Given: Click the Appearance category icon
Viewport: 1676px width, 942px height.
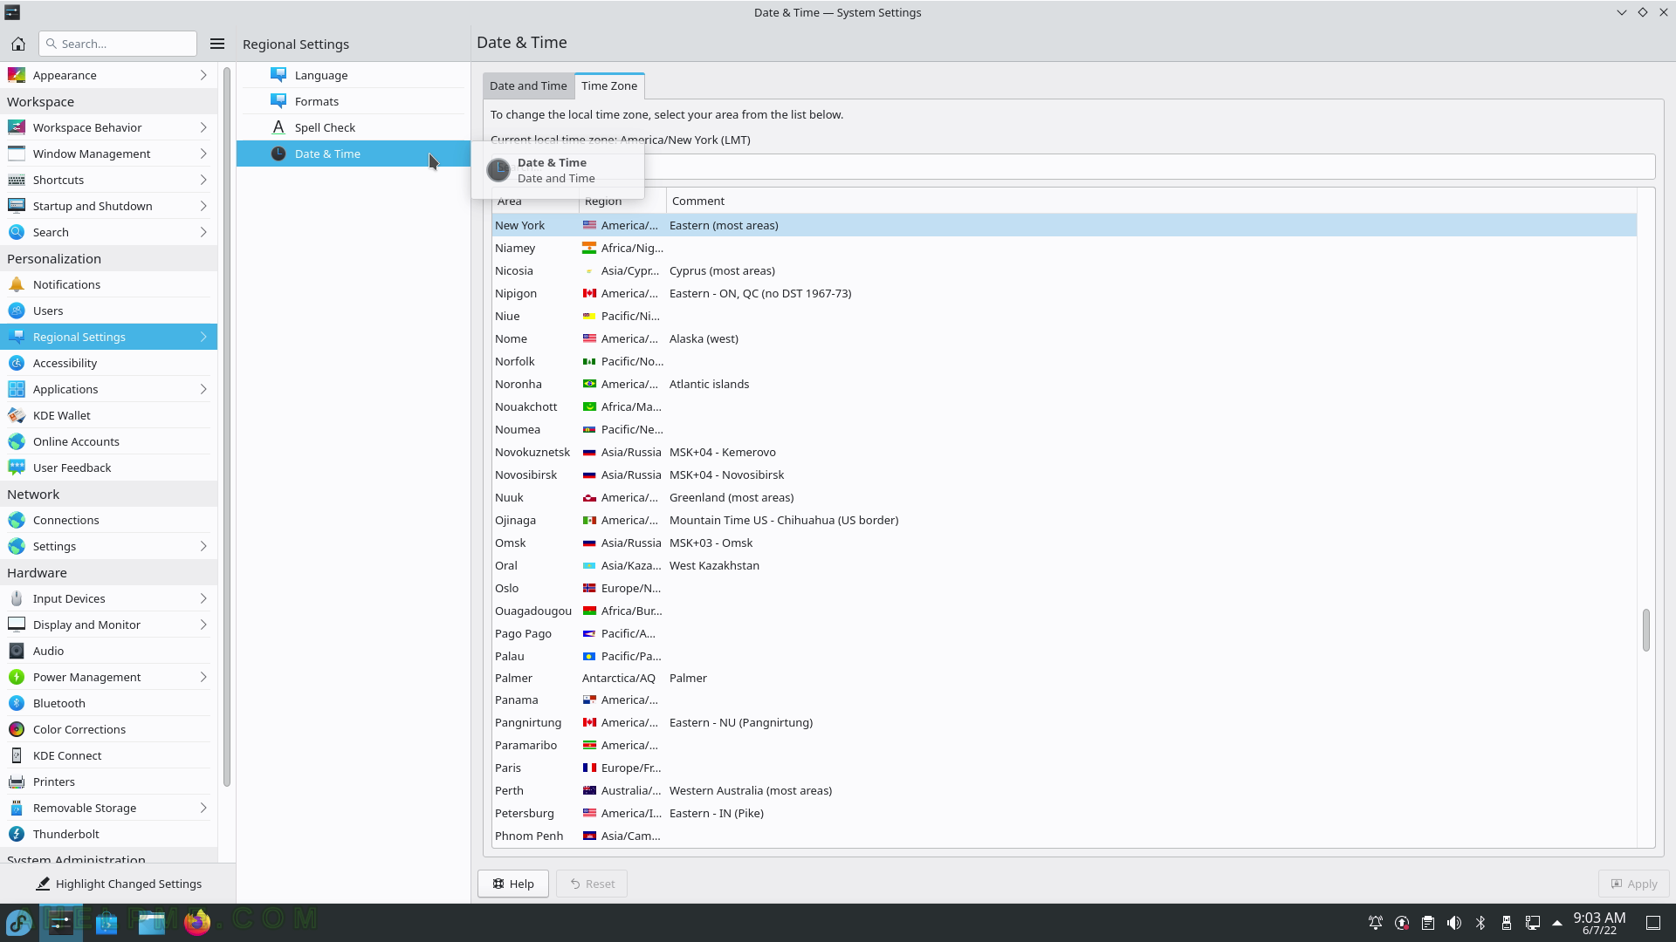Looking at the screenshot, I should (x=17, y=75).
